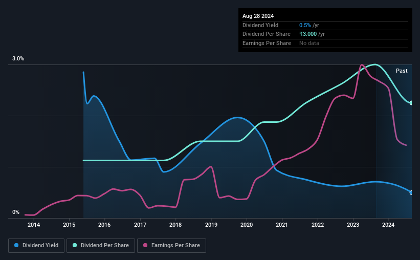Click the Aug 28 2024 tooltip date
The height and width of the screenshot is (260, 420).
tap(258, 16)
